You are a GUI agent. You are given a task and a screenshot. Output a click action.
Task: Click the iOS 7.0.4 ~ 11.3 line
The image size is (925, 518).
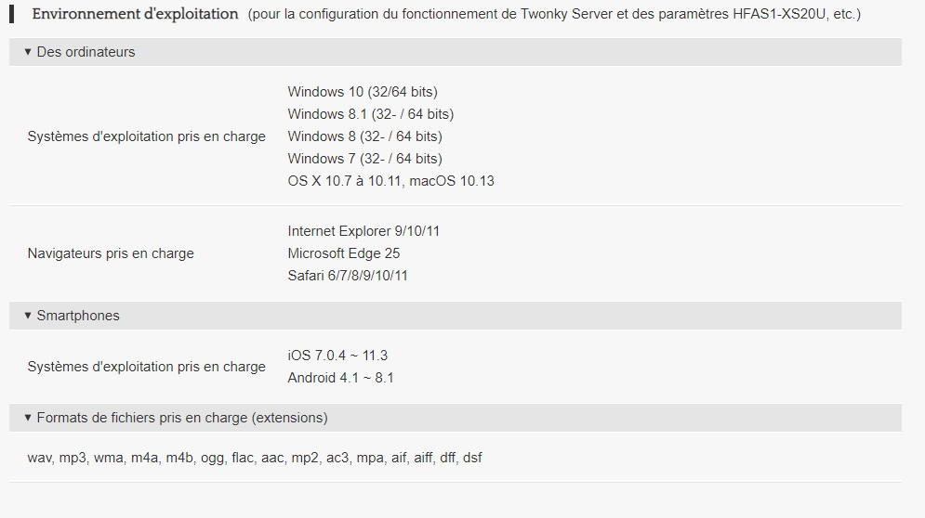tap(337, 356)
